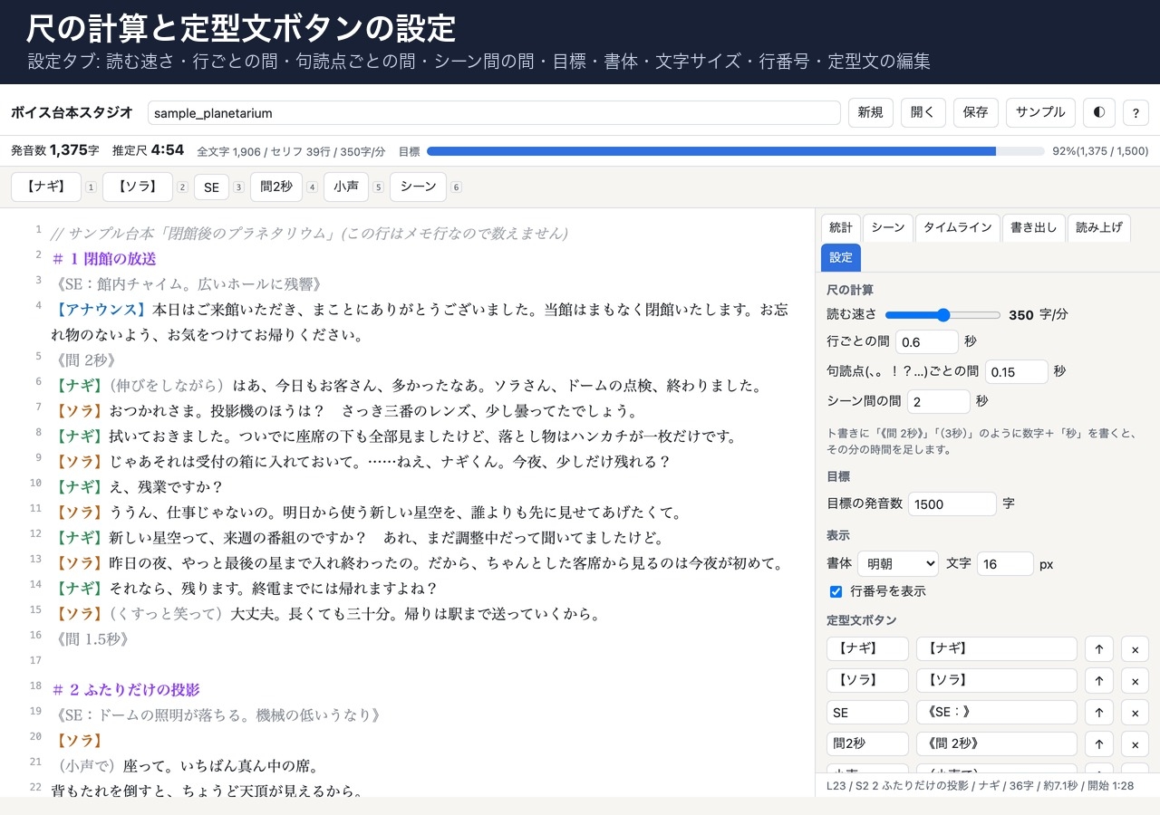Viewport: 1160px width, 815px height.
Task: Toggle the dark mode half-circle icon
Action: (1099, 112)
